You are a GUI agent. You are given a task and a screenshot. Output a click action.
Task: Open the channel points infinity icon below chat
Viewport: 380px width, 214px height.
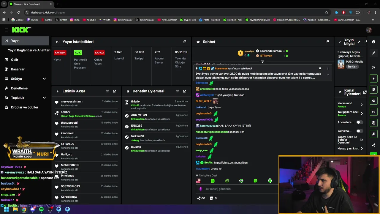201,198
